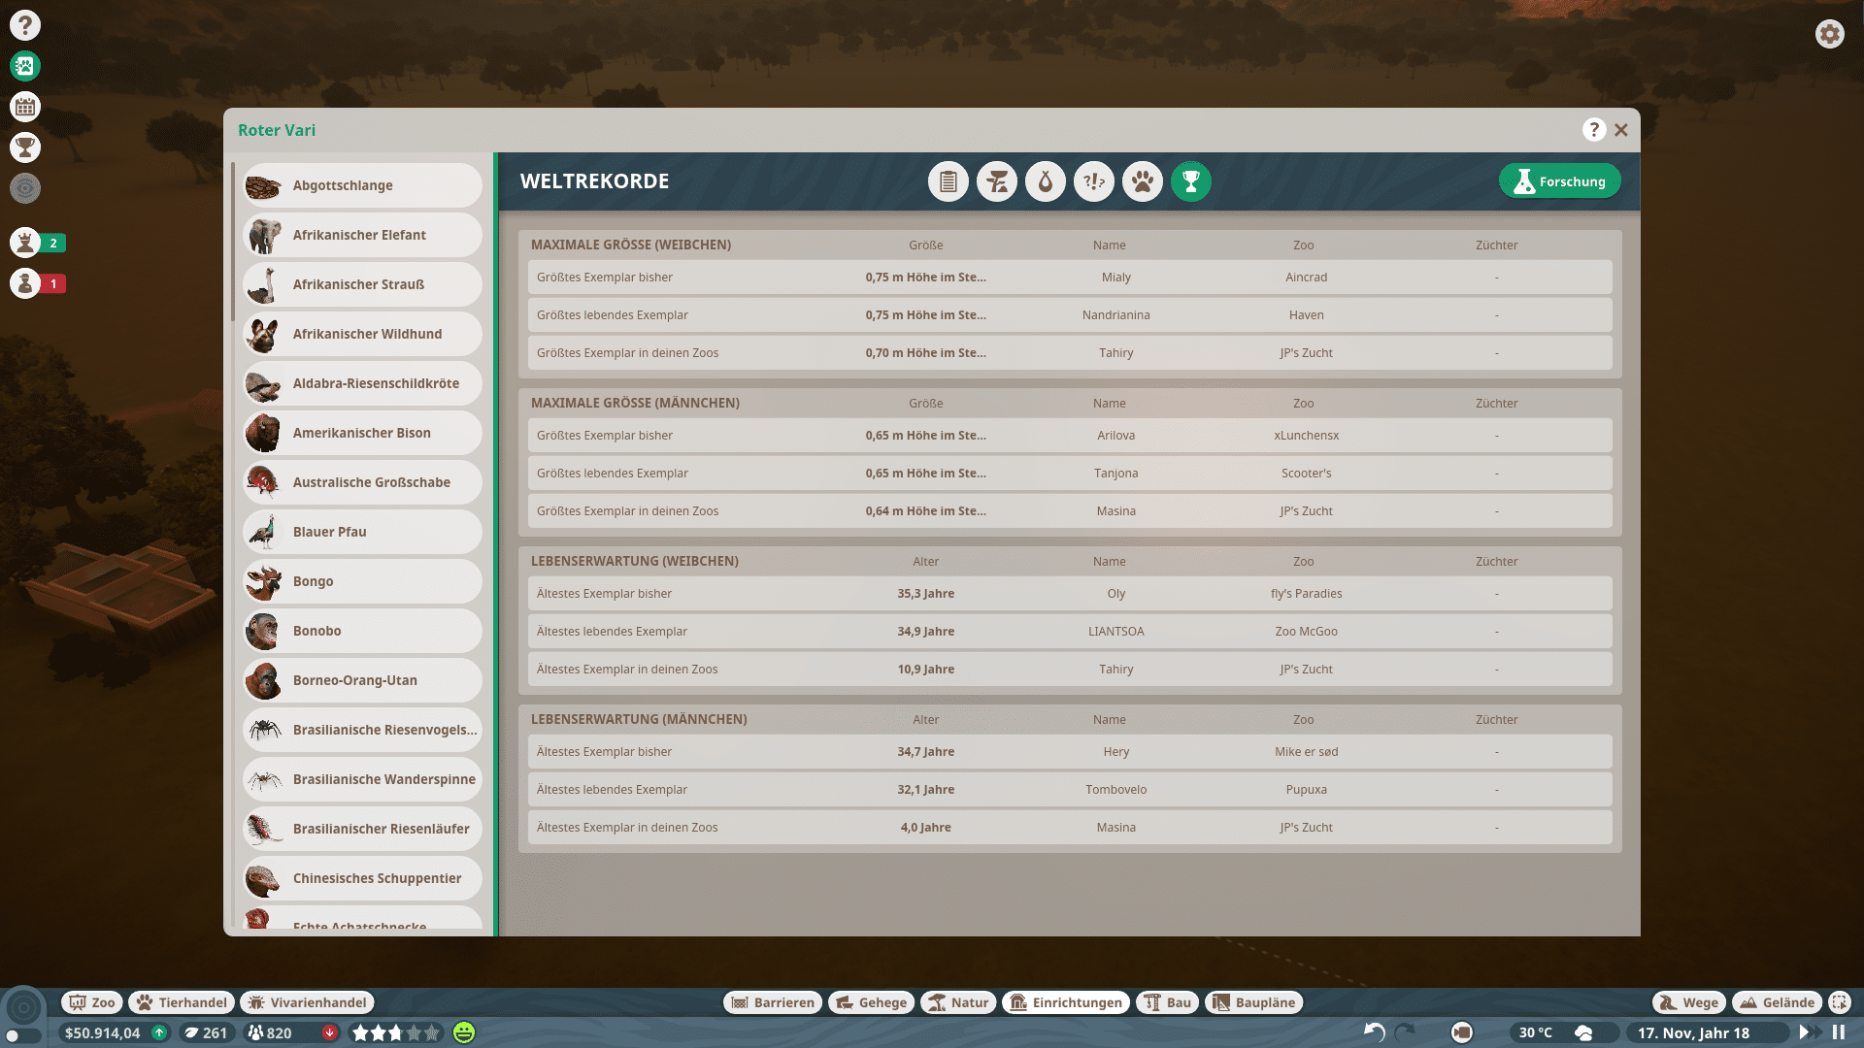The width and height of the screenshot is (1864, 1048).
Task: Select Afrikanischer Elefant in species list
Action: pyautogui.click(x=361, y=235)
